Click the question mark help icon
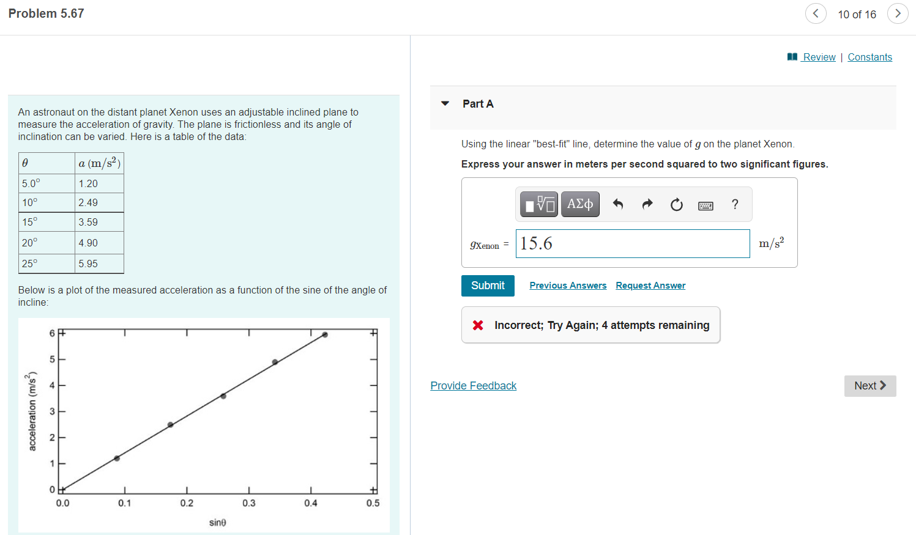Image resolution: width=916 pixels, height=535 pixels. (x=735, y=204)
